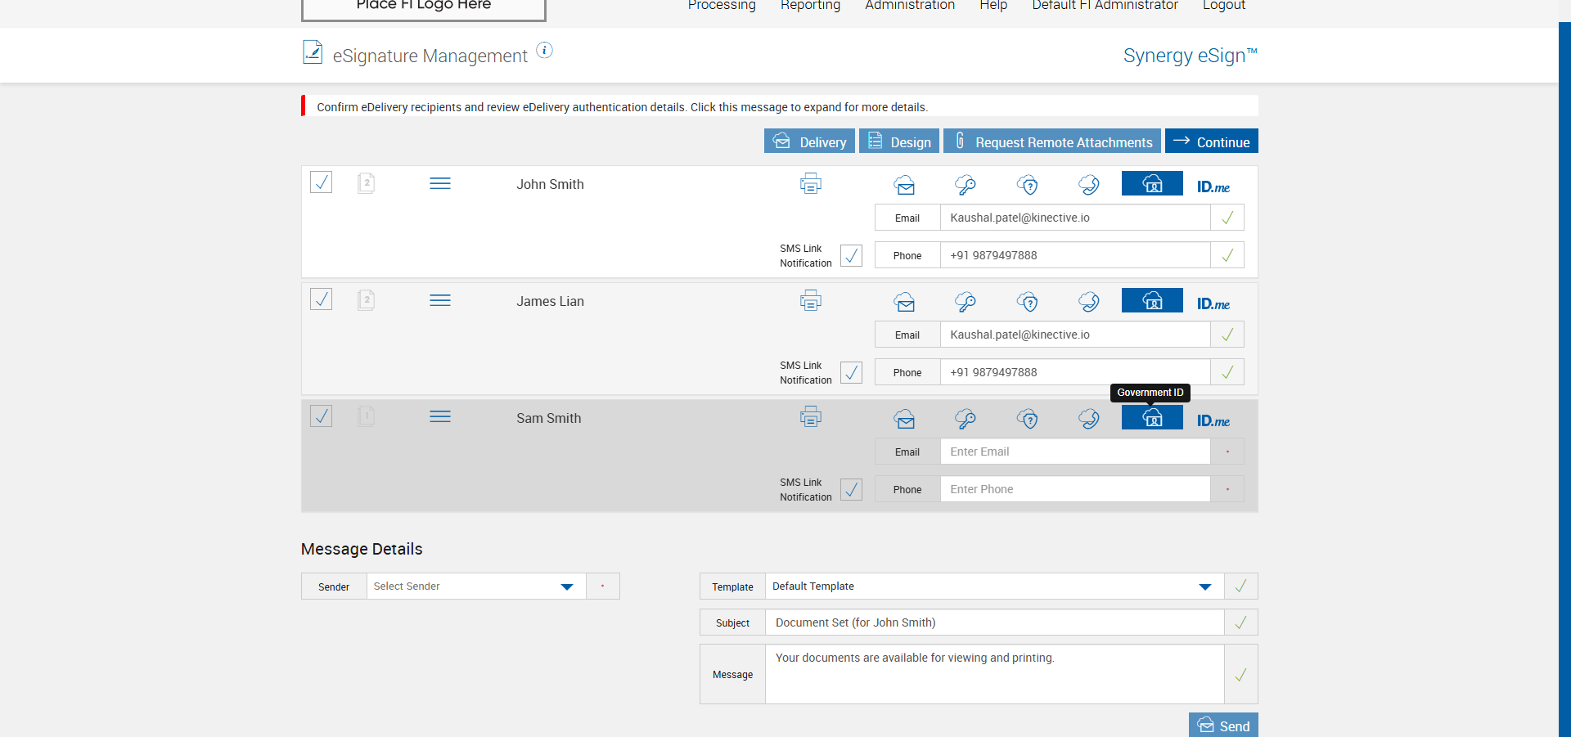
Task: Open Default FI Administrator menu
Action: tap(1105, 5)
